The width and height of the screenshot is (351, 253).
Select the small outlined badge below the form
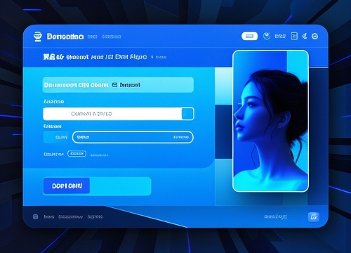(x=77, y=154)
